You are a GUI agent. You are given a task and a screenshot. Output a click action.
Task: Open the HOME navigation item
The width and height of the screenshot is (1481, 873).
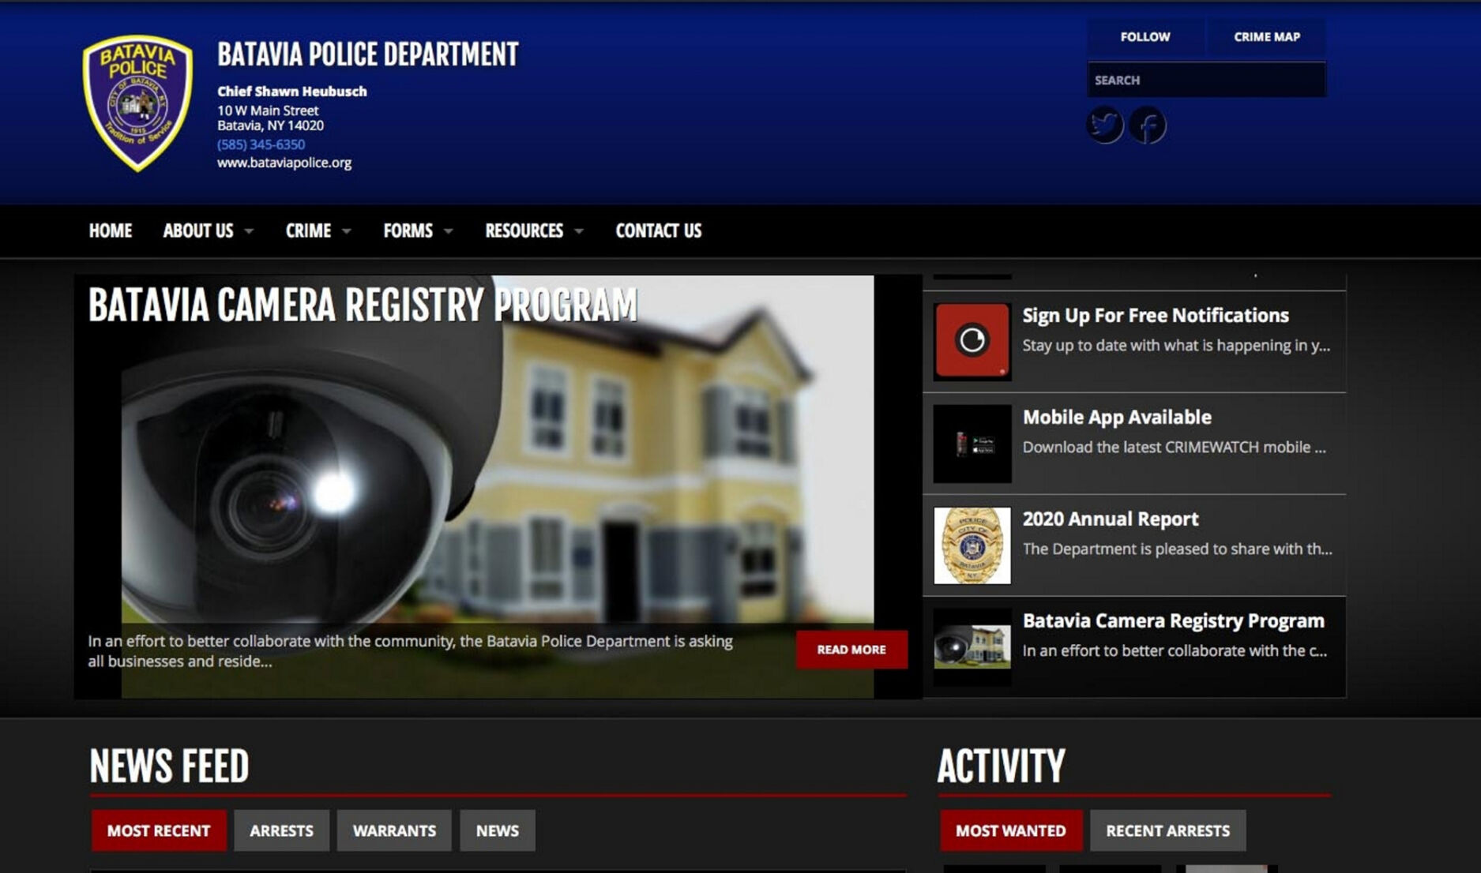point(110,230)
